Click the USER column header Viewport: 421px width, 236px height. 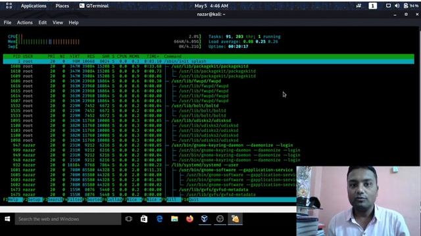pos(28,56)
